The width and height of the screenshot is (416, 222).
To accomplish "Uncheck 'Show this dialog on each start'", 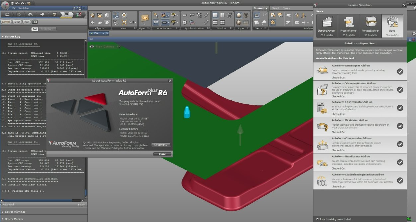I will pos(317,219).
